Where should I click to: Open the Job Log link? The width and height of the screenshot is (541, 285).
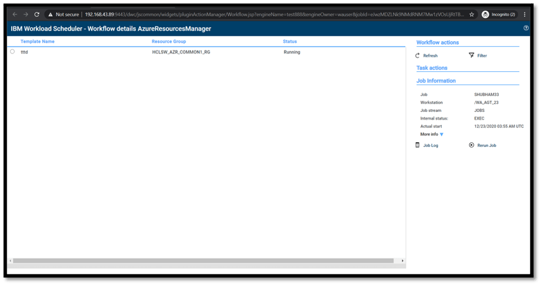431,146
